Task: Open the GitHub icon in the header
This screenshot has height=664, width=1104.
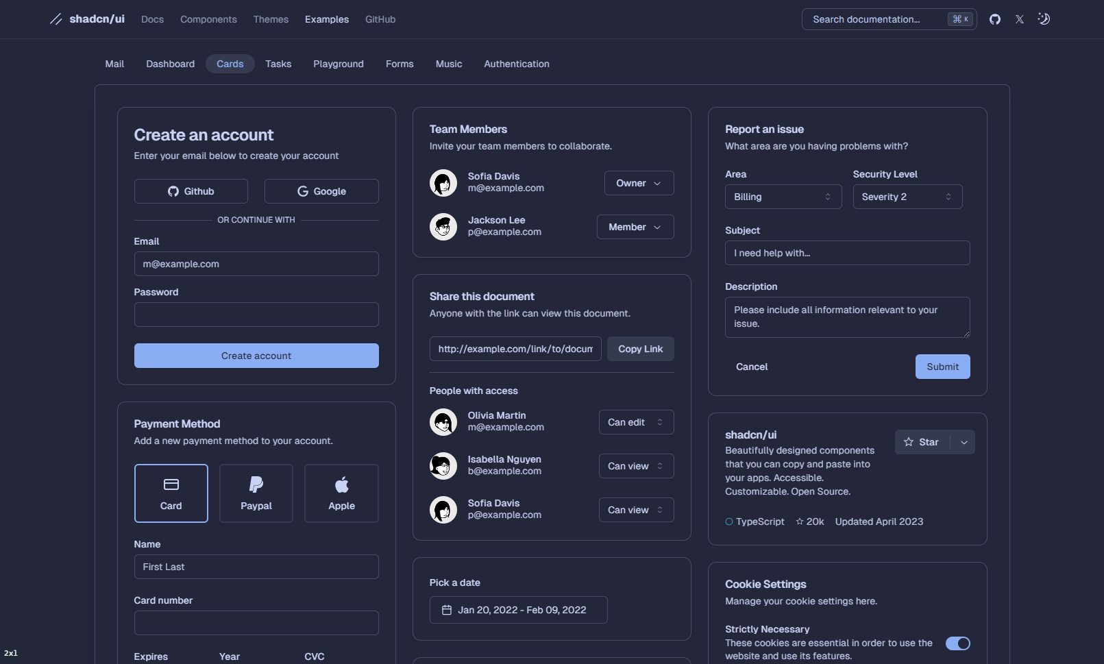Action: click(995, 19)
